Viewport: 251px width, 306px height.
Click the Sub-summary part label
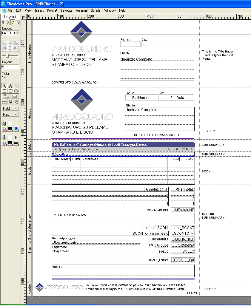(29, 145)
